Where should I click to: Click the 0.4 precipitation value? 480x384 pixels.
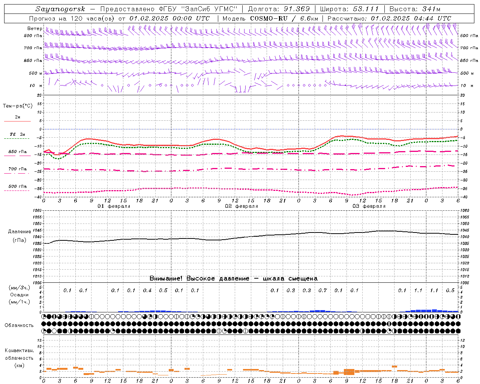(x=147, y=290)
